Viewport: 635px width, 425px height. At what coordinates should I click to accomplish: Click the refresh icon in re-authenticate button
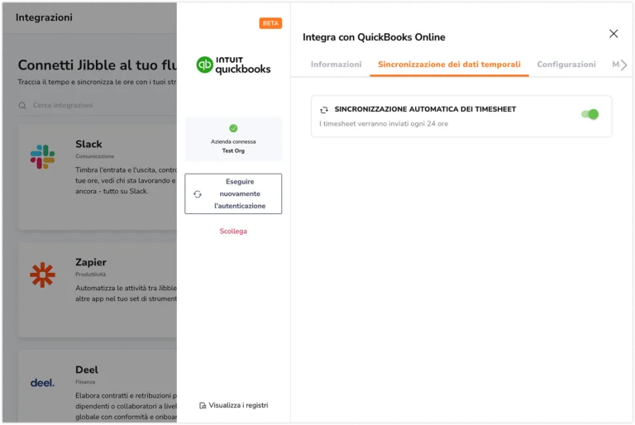[198, 194]
